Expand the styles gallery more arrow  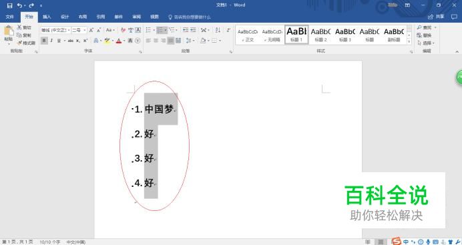click(x=409, y=42)
